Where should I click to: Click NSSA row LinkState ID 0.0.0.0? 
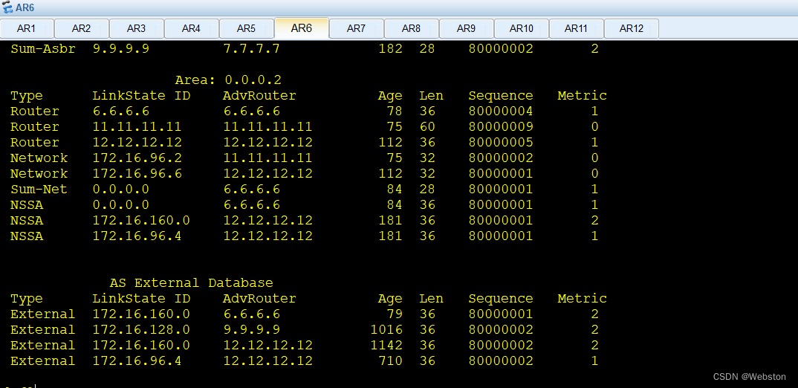(120, 204)
